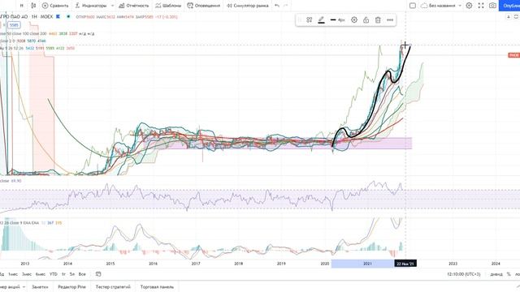The width and height of the screenshot is (520, 292).
Task: Redo the chart action
Action: [286, 6]
